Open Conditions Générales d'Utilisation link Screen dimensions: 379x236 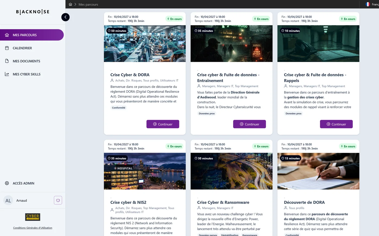tap(33, 228)
